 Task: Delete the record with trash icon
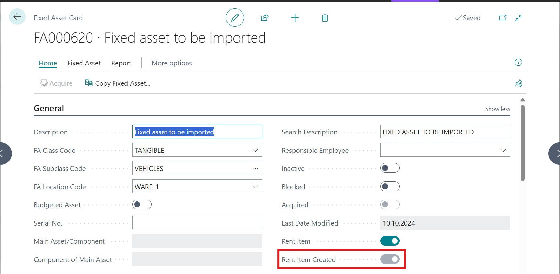pyautogui.click(x=325, y=18)
